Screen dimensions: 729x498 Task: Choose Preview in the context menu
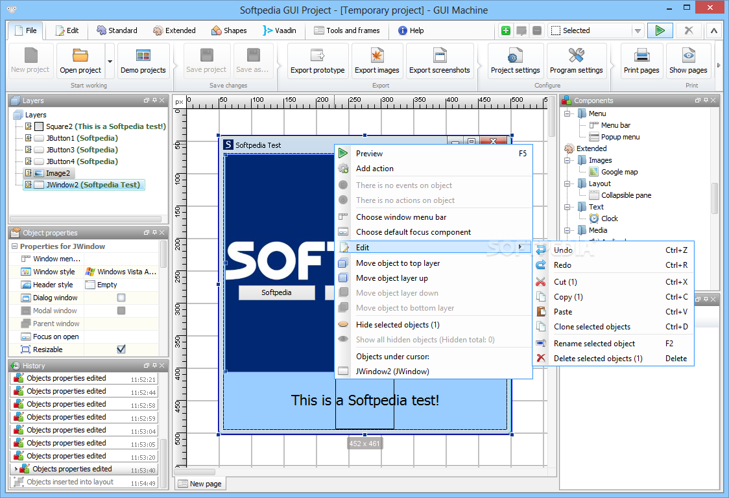(433, 154)
